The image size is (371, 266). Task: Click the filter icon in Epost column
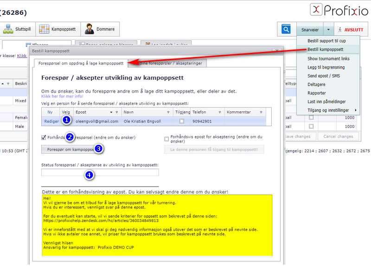click(x=117, y=112)
